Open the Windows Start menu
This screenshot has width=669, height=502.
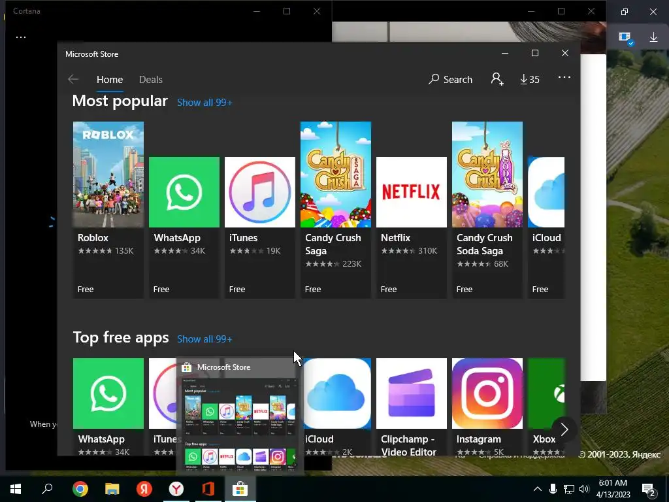16,489
